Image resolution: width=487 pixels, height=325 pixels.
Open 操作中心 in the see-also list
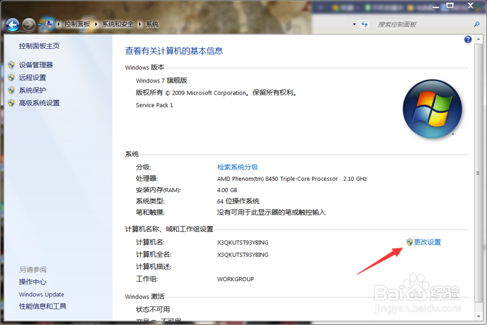[32, 282]
